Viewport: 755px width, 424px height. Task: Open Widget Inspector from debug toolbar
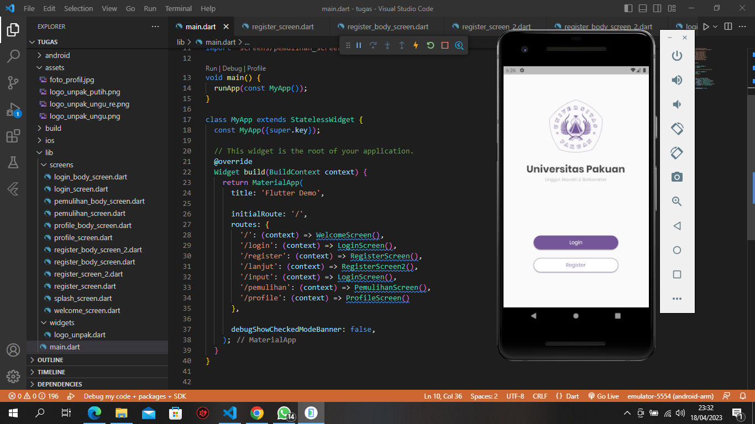click(x=459, y=45)
